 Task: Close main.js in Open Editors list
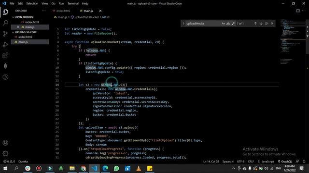click(18, 27)
